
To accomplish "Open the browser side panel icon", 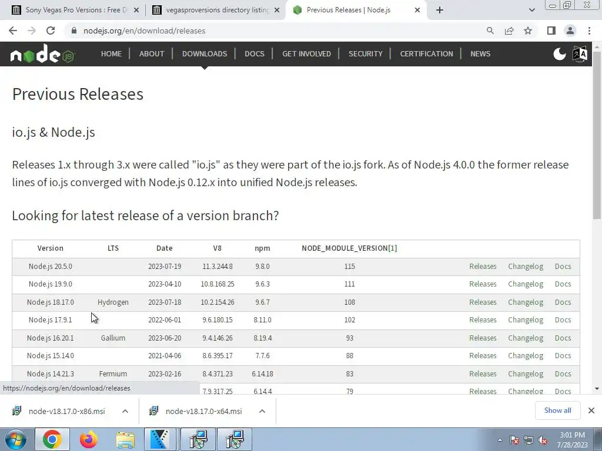I will [551, 31].
